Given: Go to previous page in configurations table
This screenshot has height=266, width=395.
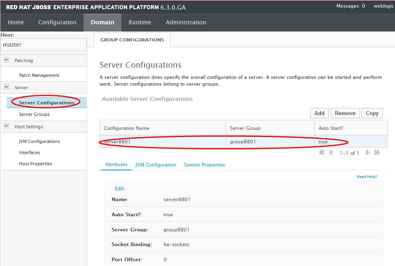Looking at the screenshot, I should [x=331, y=153].
